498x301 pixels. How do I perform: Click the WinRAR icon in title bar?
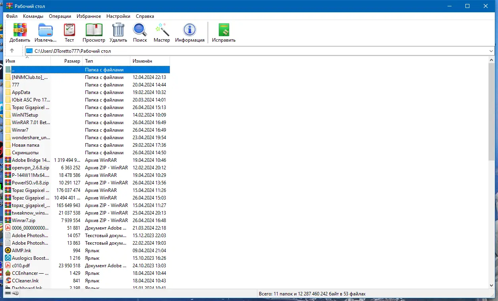10,6
